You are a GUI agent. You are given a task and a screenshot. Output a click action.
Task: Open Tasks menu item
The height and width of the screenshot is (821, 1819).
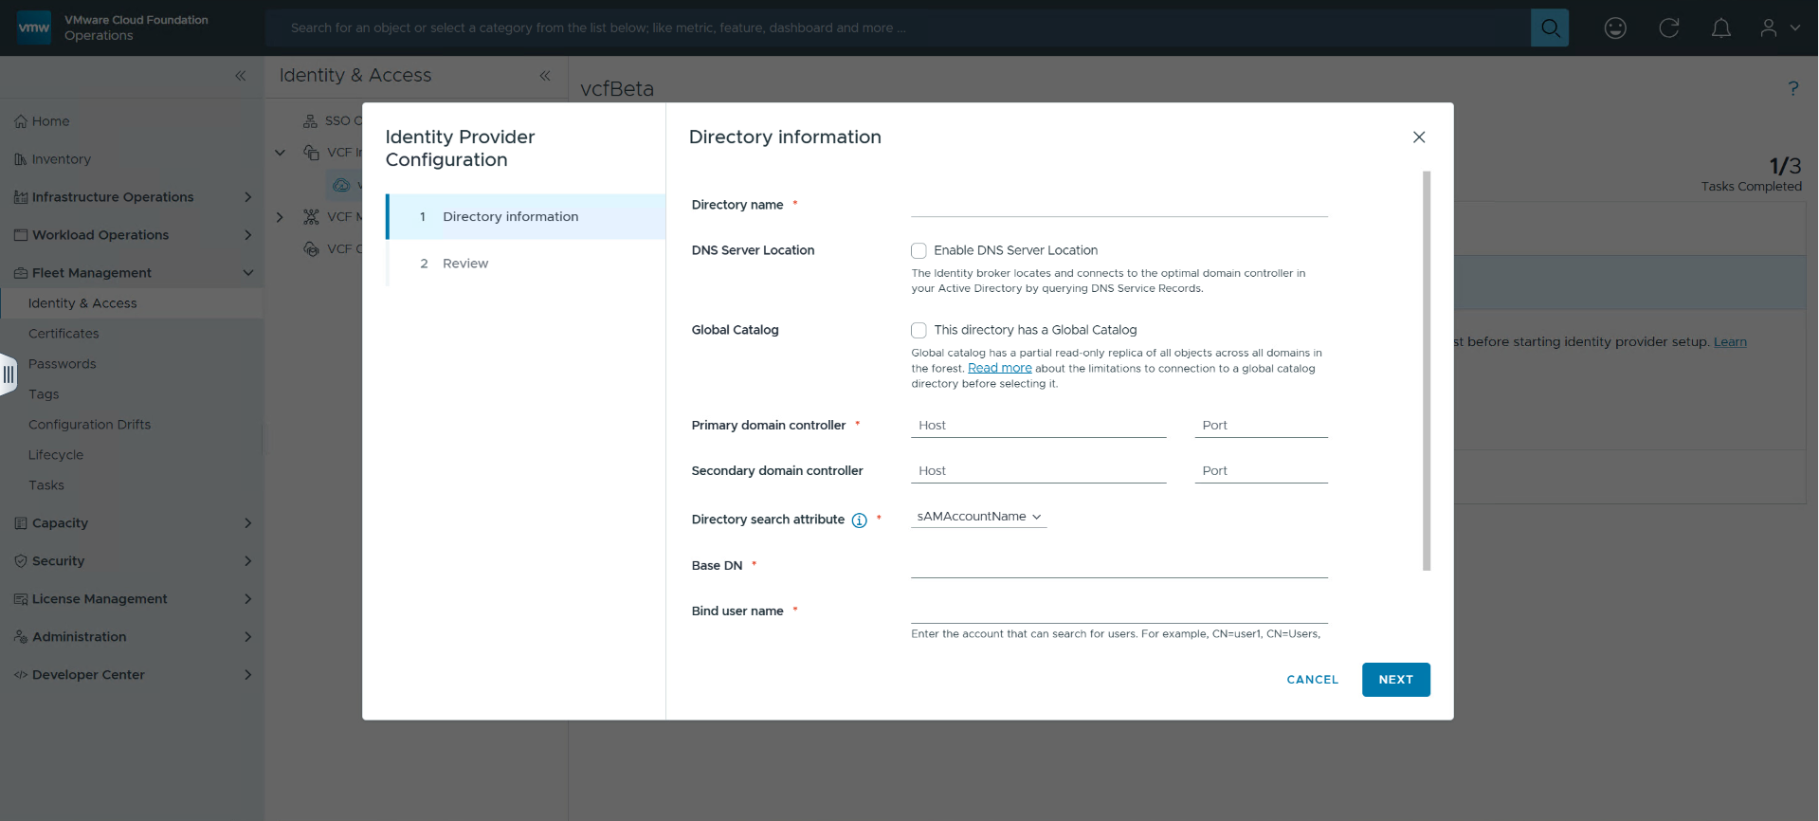pos(132,485)
